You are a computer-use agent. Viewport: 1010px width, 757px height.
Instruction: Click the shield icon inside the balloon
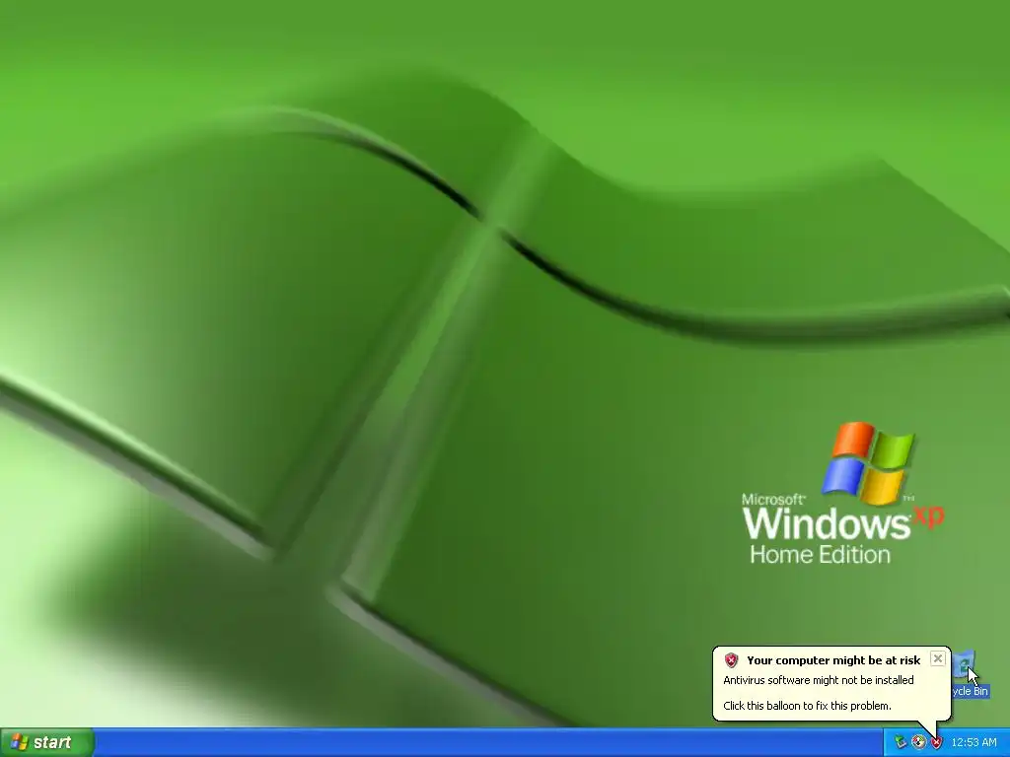731,659
